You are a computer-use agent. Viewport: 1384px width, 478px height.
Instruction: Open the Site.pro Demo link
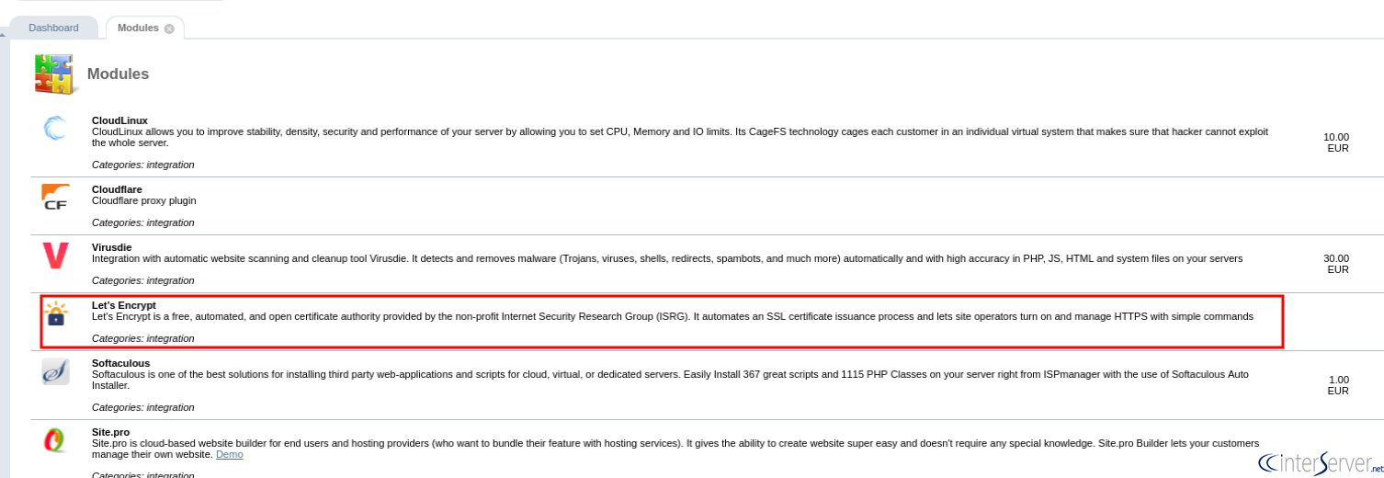230,454
